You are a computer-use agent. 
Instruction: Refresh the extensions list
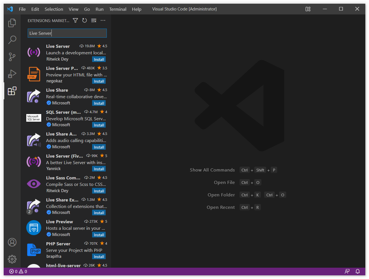coord(84,20)
